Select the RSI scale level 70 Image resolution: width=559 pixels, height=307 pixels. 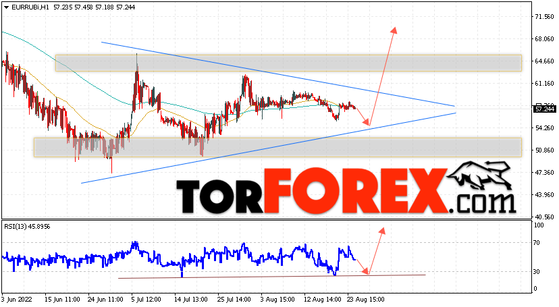537,243
